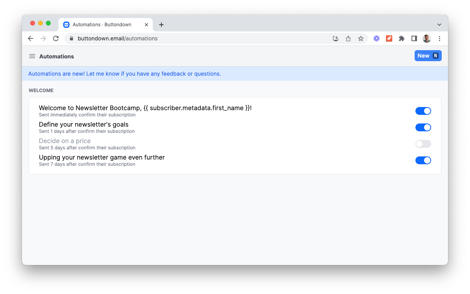Viewport: 470px width, 294px height.
Task: Click the purple burst extension icon
Action: 376,38
